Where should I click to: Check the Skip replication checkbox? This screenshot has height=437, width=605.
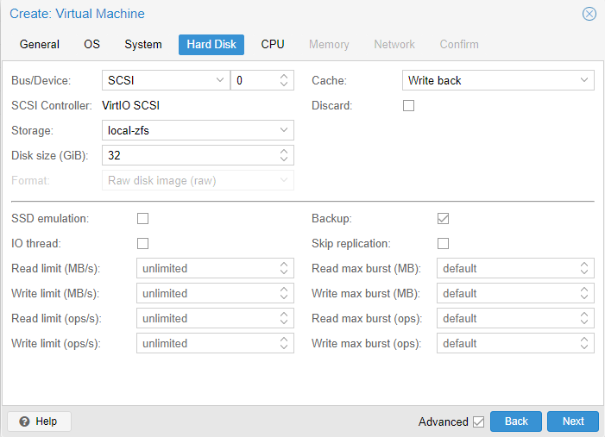(x=443, y=244)
